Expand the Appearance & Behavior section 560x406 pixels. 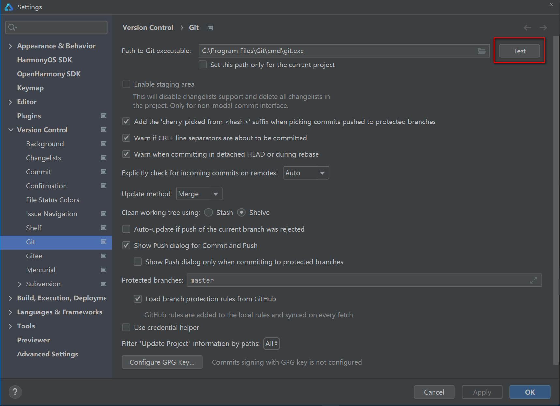(10, 46)
